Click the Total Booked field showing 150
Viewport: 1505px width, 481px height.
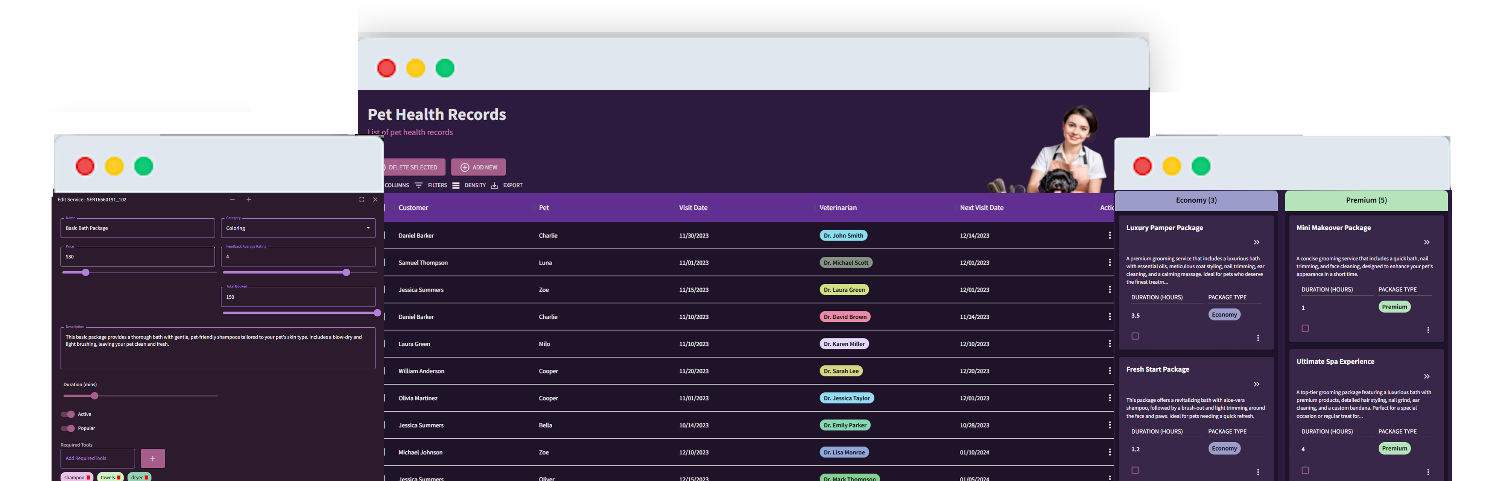coord(298,297)
